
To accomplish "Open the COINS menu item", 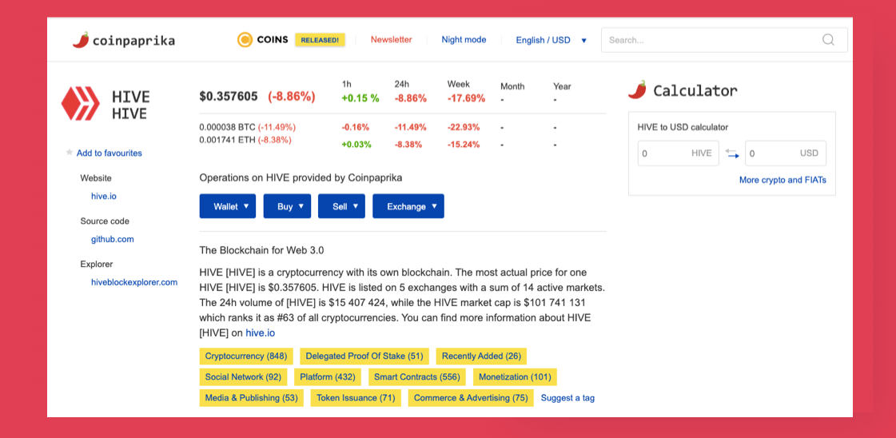I will [272, 40].
